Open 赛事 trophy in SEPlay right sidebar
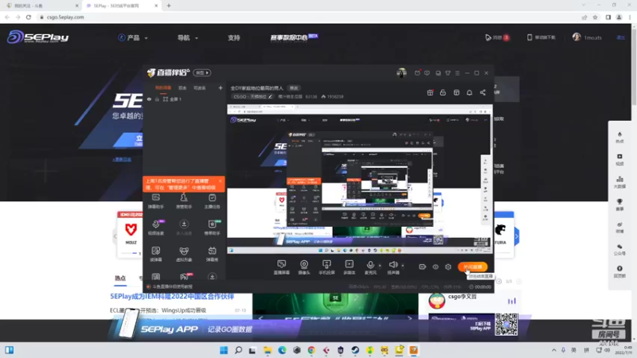The image size is (637, 358). (x=619, y=204)
